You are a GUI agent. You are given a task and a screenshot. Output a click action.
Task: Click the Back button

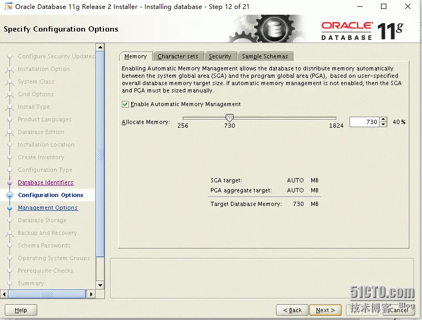click(292, 310)
